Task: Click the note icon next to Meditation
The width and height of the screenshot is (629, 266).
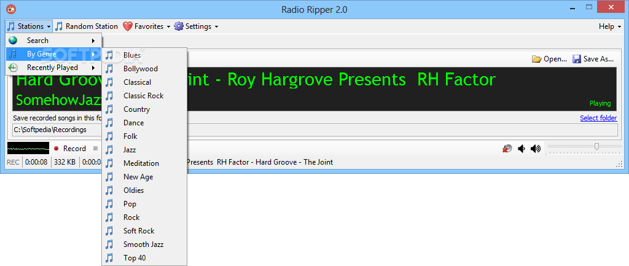Action: [x=109, y=163]
